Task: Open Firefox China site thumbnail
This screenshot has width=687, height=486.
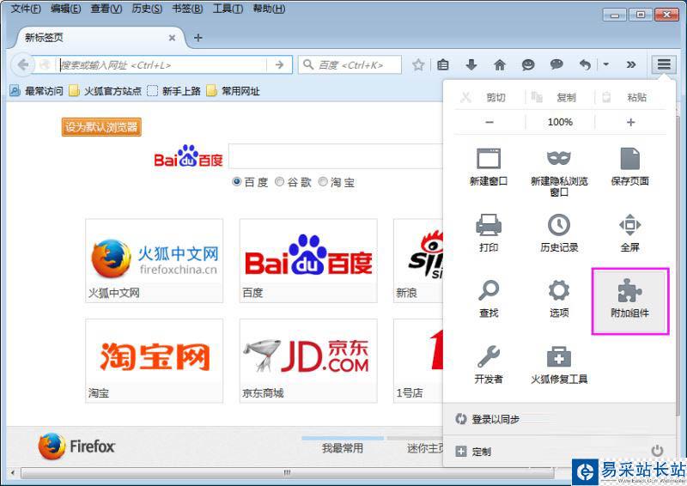Action: (155, 261)
